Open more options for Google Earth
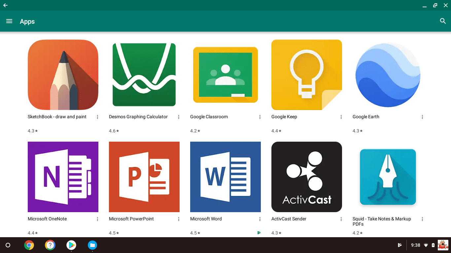451x253 pixels. (x=422, y=117)
